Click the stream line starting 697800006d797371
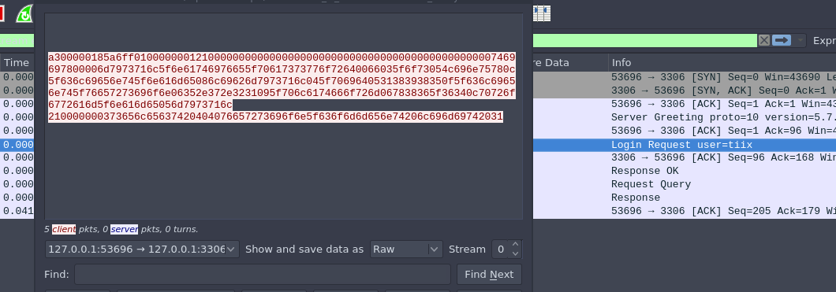 [282, 70]
